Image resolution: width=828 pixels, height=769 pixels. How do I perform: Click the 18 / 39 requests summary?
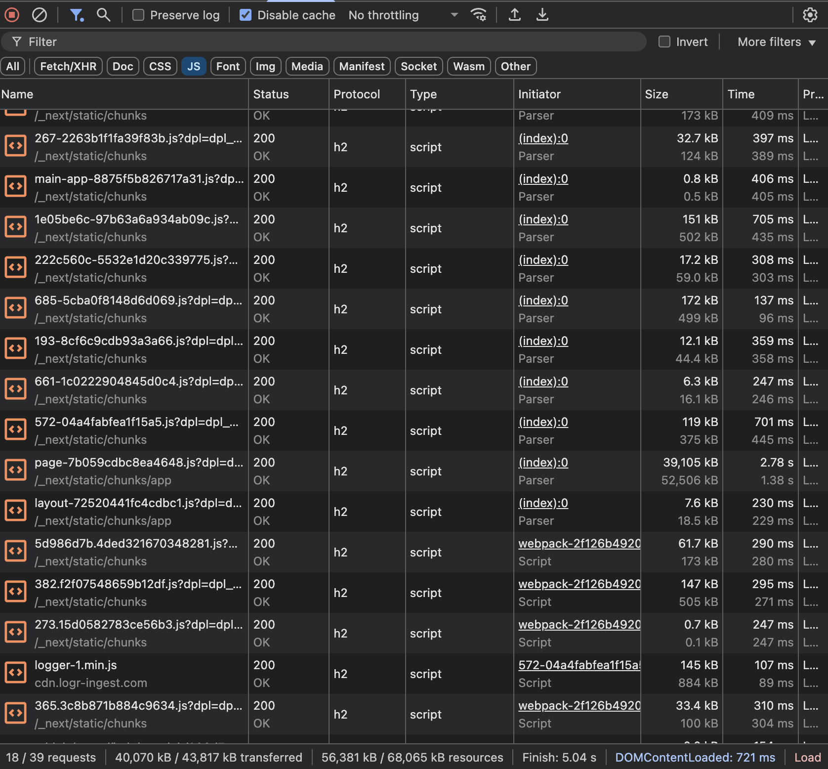[51, 758]
